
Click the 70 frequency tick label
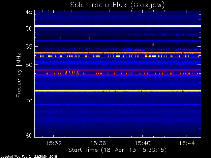pyautogui.click(x=29, y=101)
